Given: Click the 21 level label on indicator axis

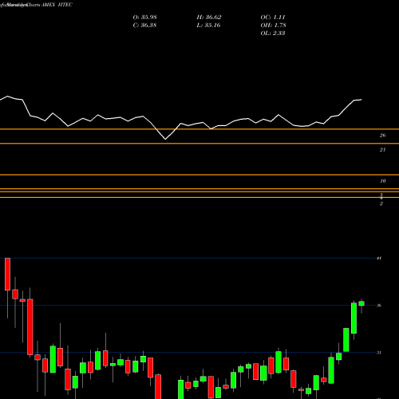Looking at the screenshot, I should click(x=382, y=150).
